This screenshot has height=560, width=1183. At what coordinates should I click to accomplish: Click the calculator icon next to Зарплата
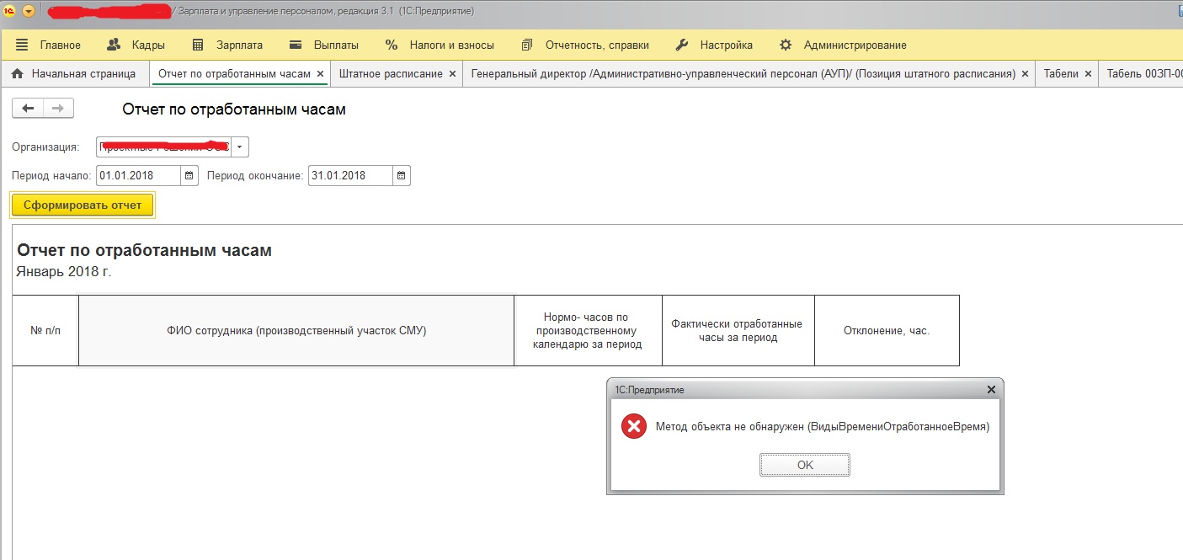click(198, 45)
